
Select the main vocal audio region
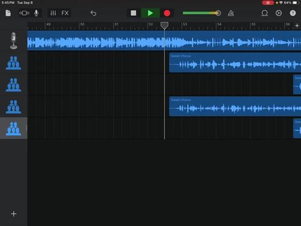pyautogui.click(x=164, y=41)
